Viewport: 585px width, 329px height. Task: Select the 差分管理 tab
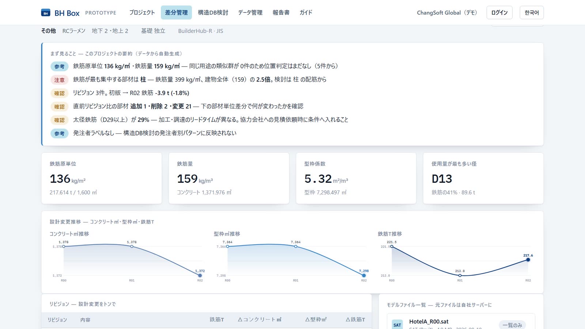click(x=176, y=12)
